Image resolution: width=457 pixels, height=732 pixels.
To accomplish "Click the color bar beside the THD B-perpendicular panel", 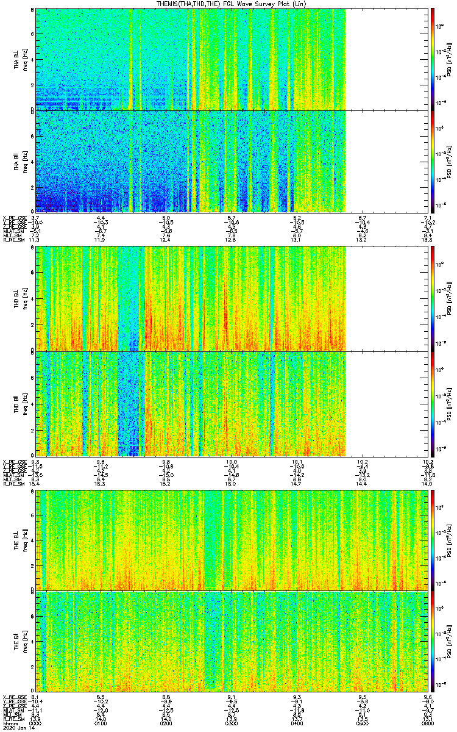I will click(432, 298).
